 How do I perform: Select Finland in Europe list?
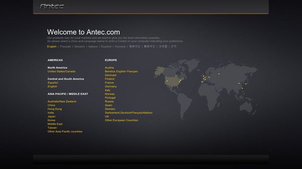(109, 79)
